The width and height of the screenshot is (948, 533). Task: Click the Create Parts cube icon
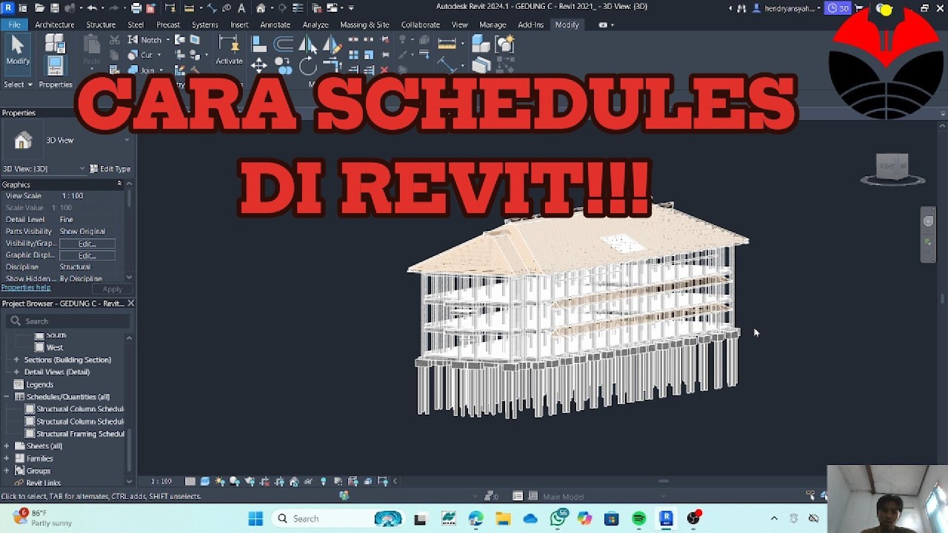click(481, 44)
